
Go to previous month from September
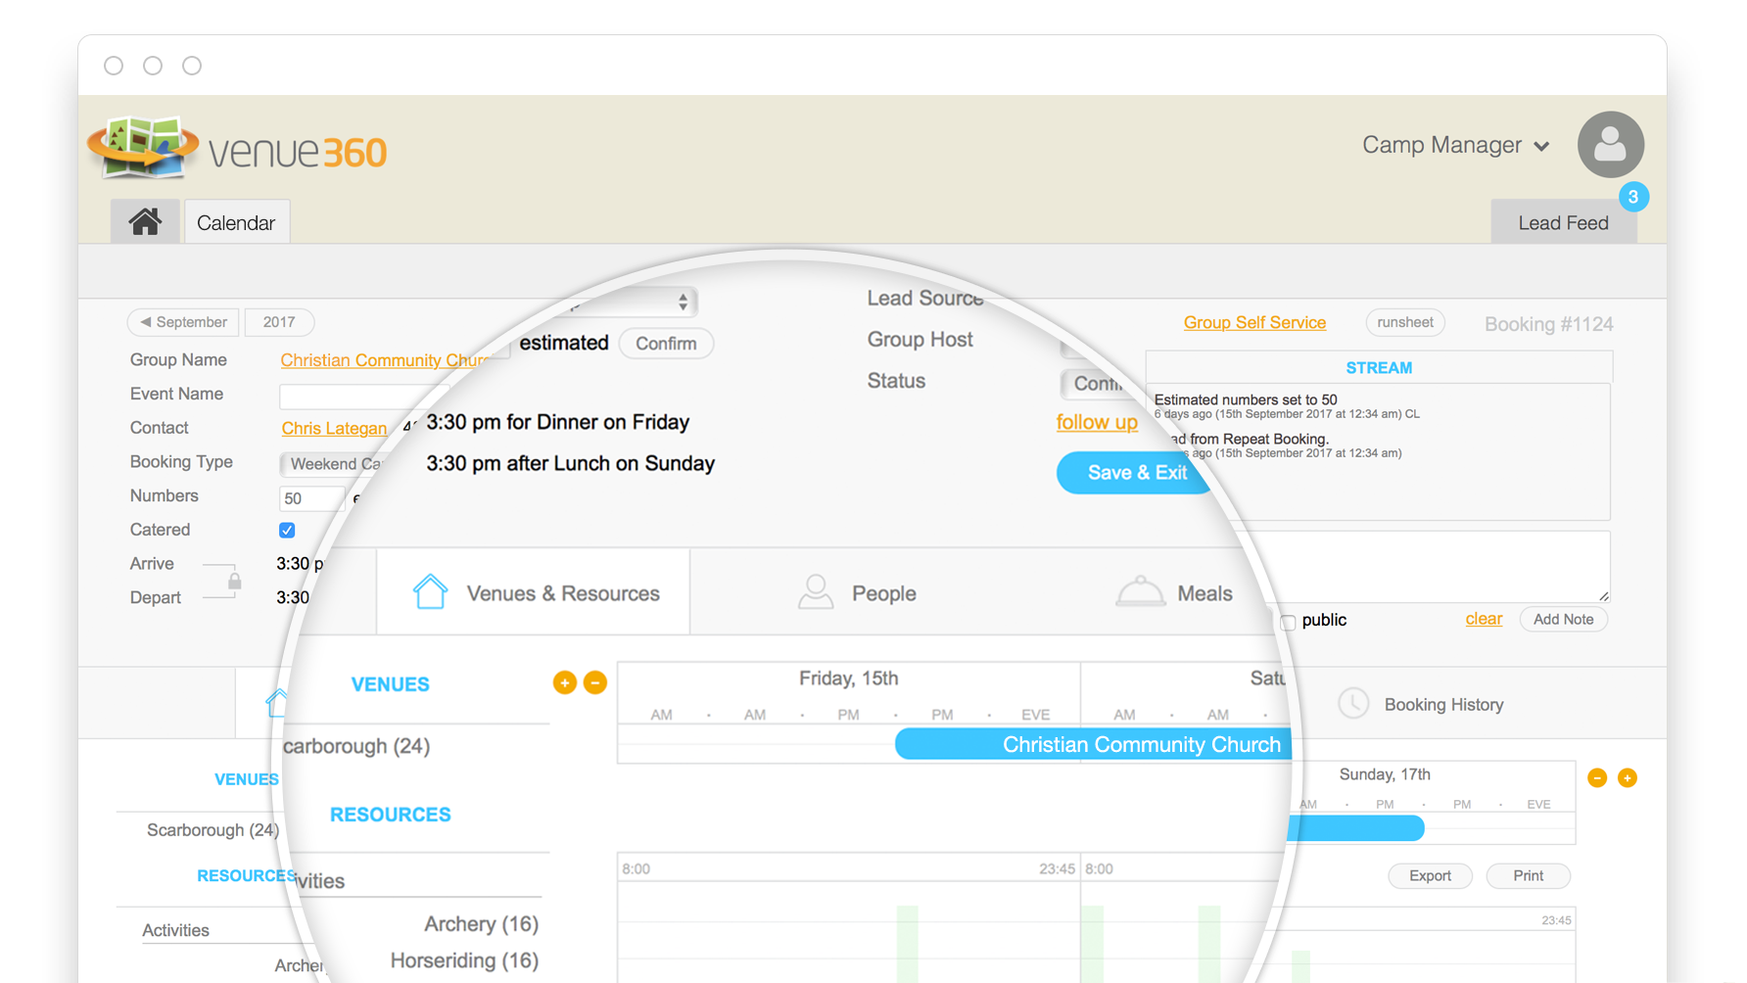click(145, 322)
